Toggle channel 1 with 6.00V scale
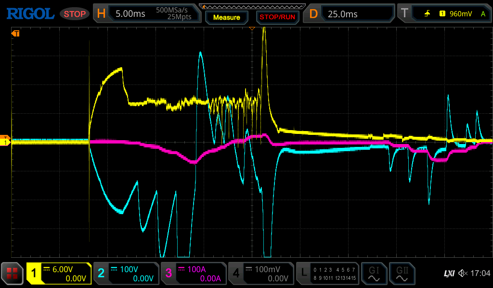Screen dimensions: 493x288 tap(59, 274)
